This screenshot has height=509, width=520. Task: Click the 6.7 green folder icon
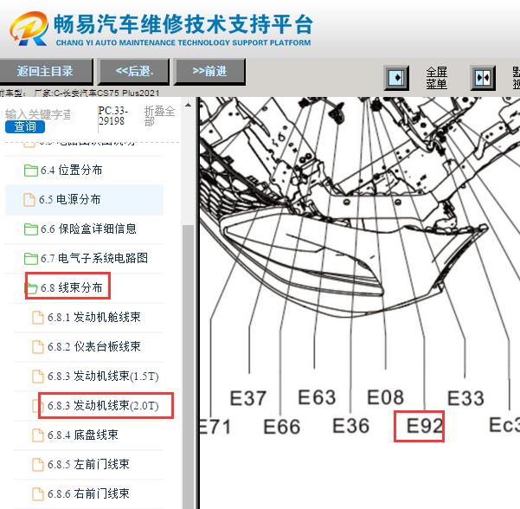coord(30,259)
